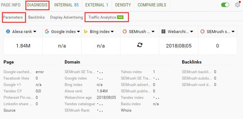
Task: Open the EXTERNAL 1 tab
Action: pos(97,5)
